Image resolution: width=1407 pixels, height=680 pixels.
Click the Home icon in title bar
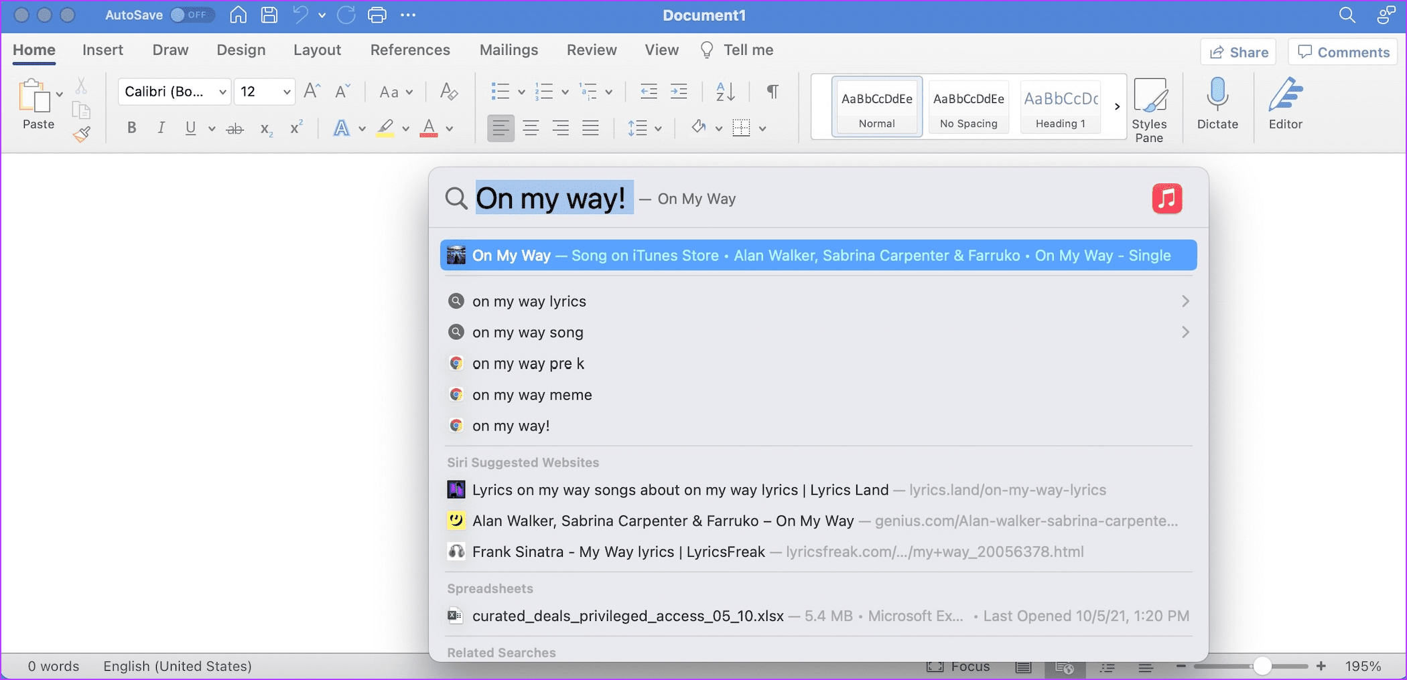tap(239, 15)
